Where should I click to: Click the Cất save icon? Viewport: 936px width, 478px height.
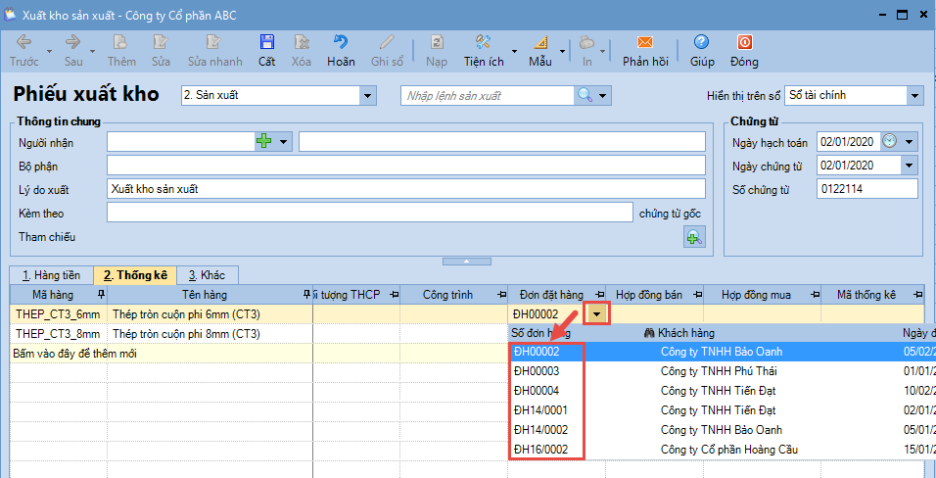(x=266, y=43)
